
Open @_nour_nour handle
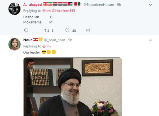[54, 40]
